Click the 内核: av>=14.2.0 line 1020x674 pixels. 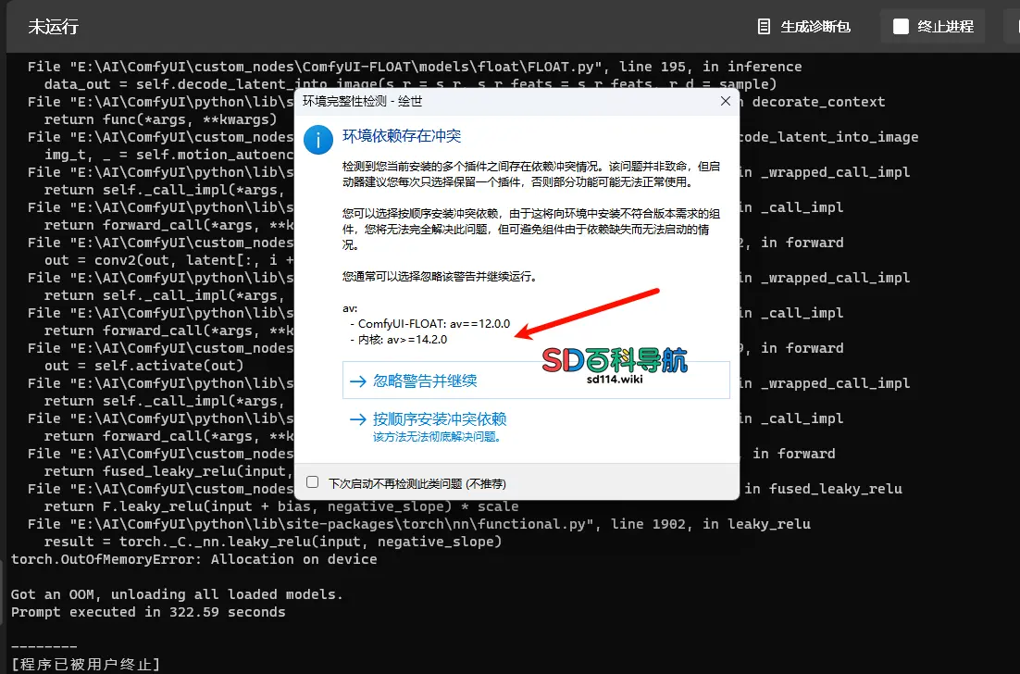[x=398, y=339]
